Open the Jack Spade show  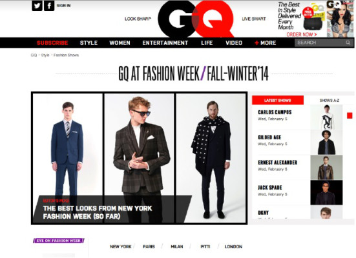pos(270,188)
